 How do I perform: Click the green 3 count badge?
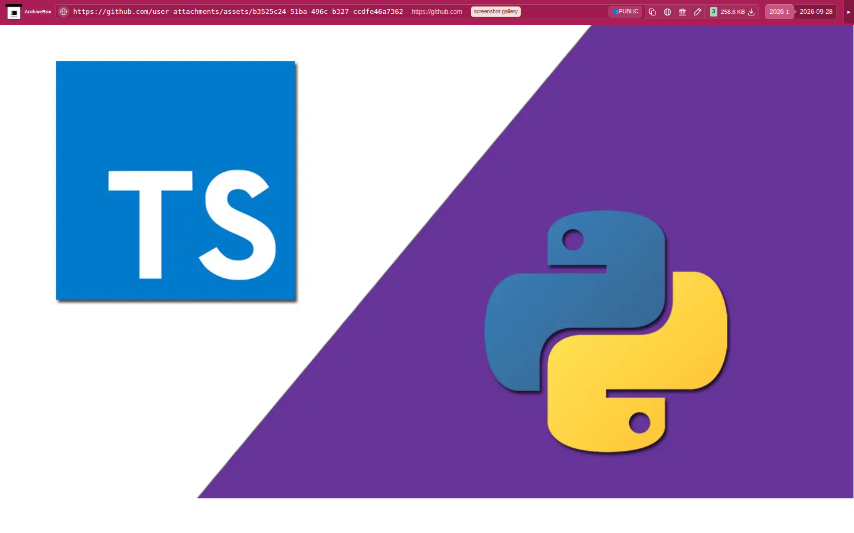pyautogui.click(x=713, y=12)
